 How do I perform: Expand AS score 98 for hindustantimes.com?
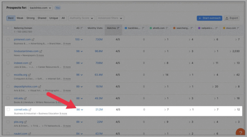(x=79, y=51)
